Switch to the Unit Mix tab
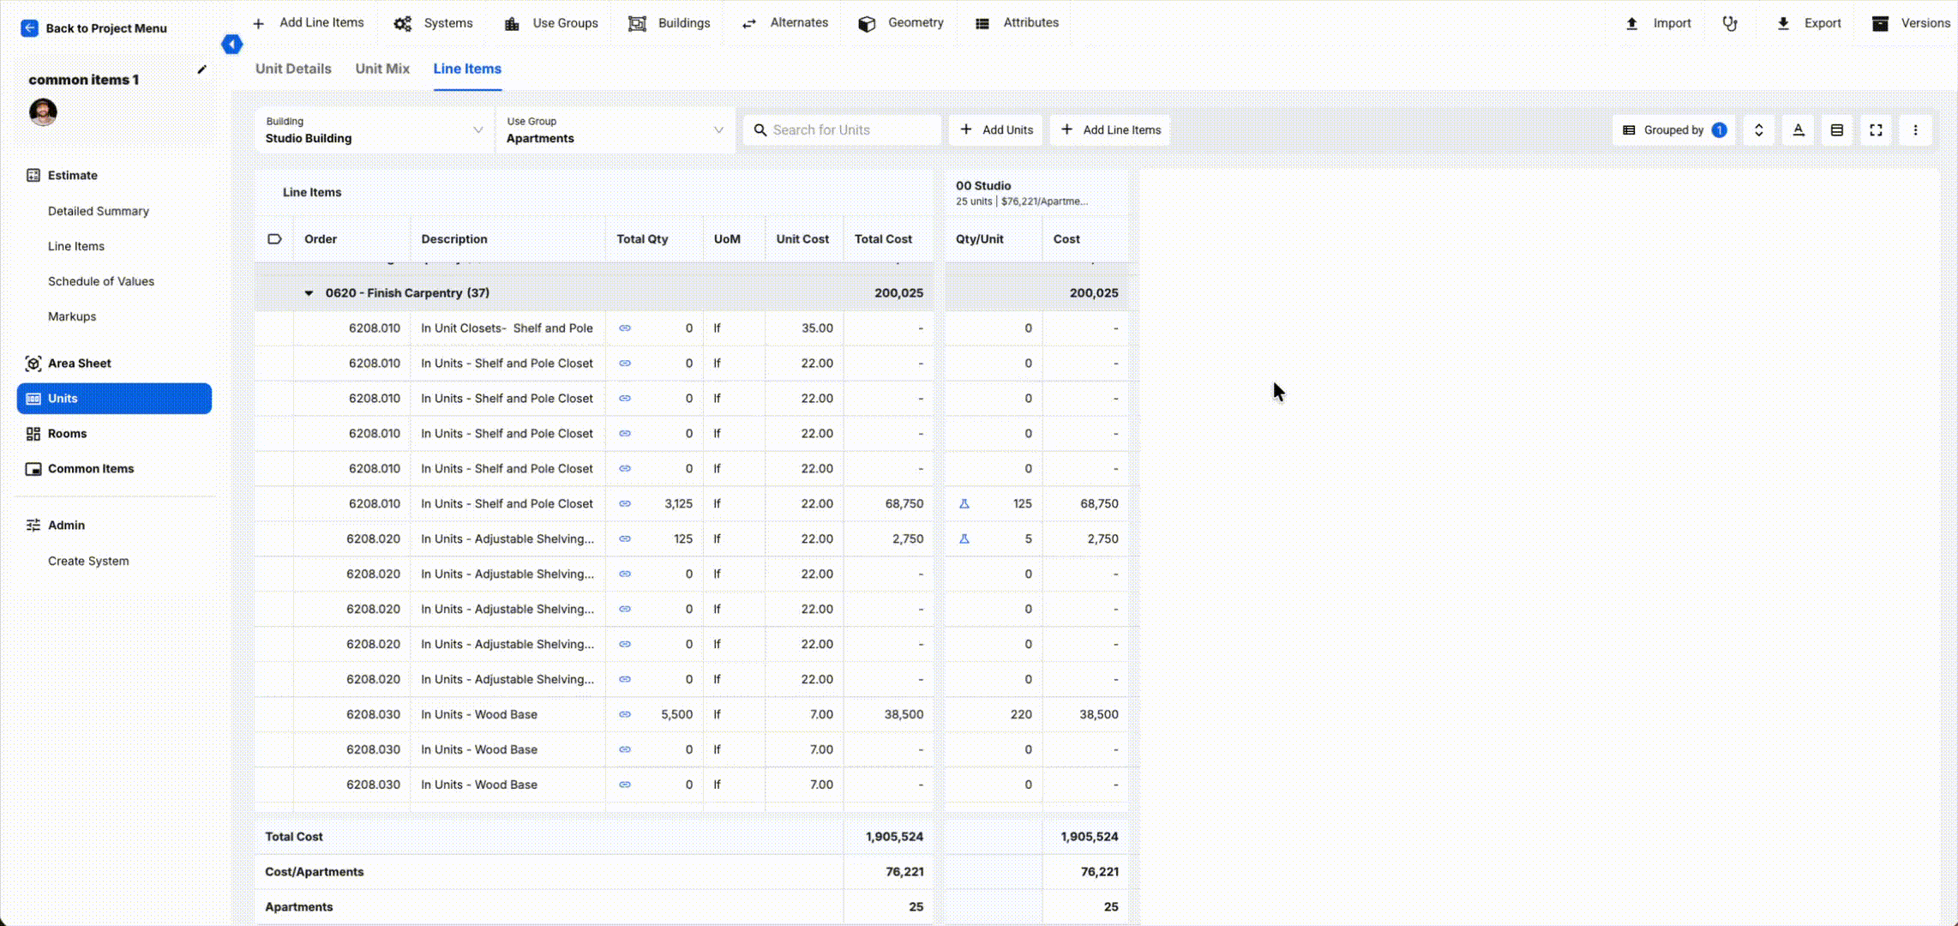This screenshot has height=926, width=1958. (x=382, y=69)
